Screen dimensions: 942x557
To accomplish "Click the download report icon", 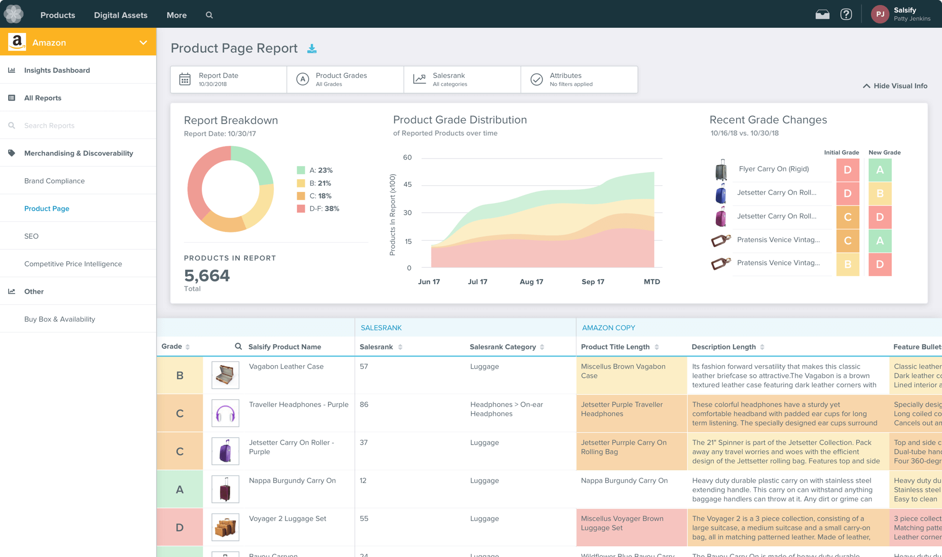I will (x=312, y=49).
